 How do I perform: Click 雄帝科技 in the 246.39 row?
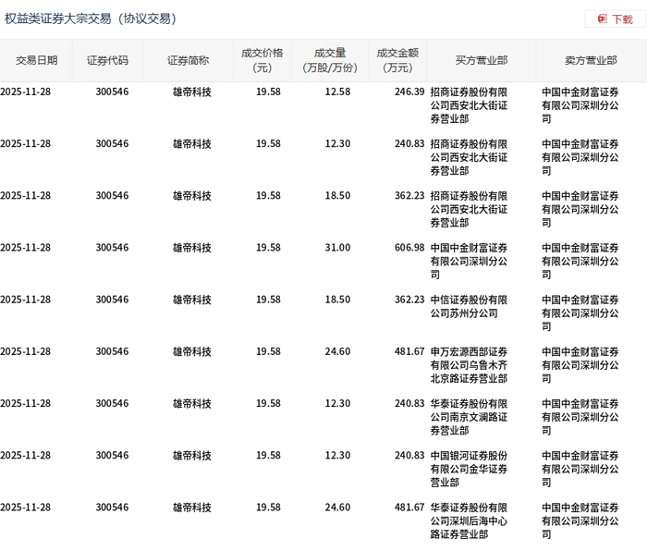point(192,92)
